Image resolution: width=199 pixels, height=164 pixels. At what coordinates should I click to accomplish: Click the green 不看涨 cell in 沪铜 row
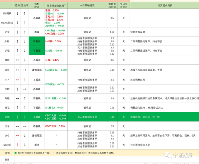37,41
